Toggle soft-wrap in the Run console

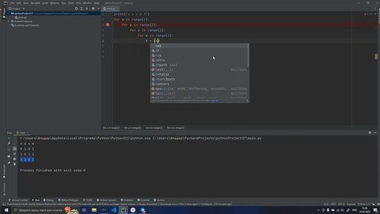coord(14,149)
